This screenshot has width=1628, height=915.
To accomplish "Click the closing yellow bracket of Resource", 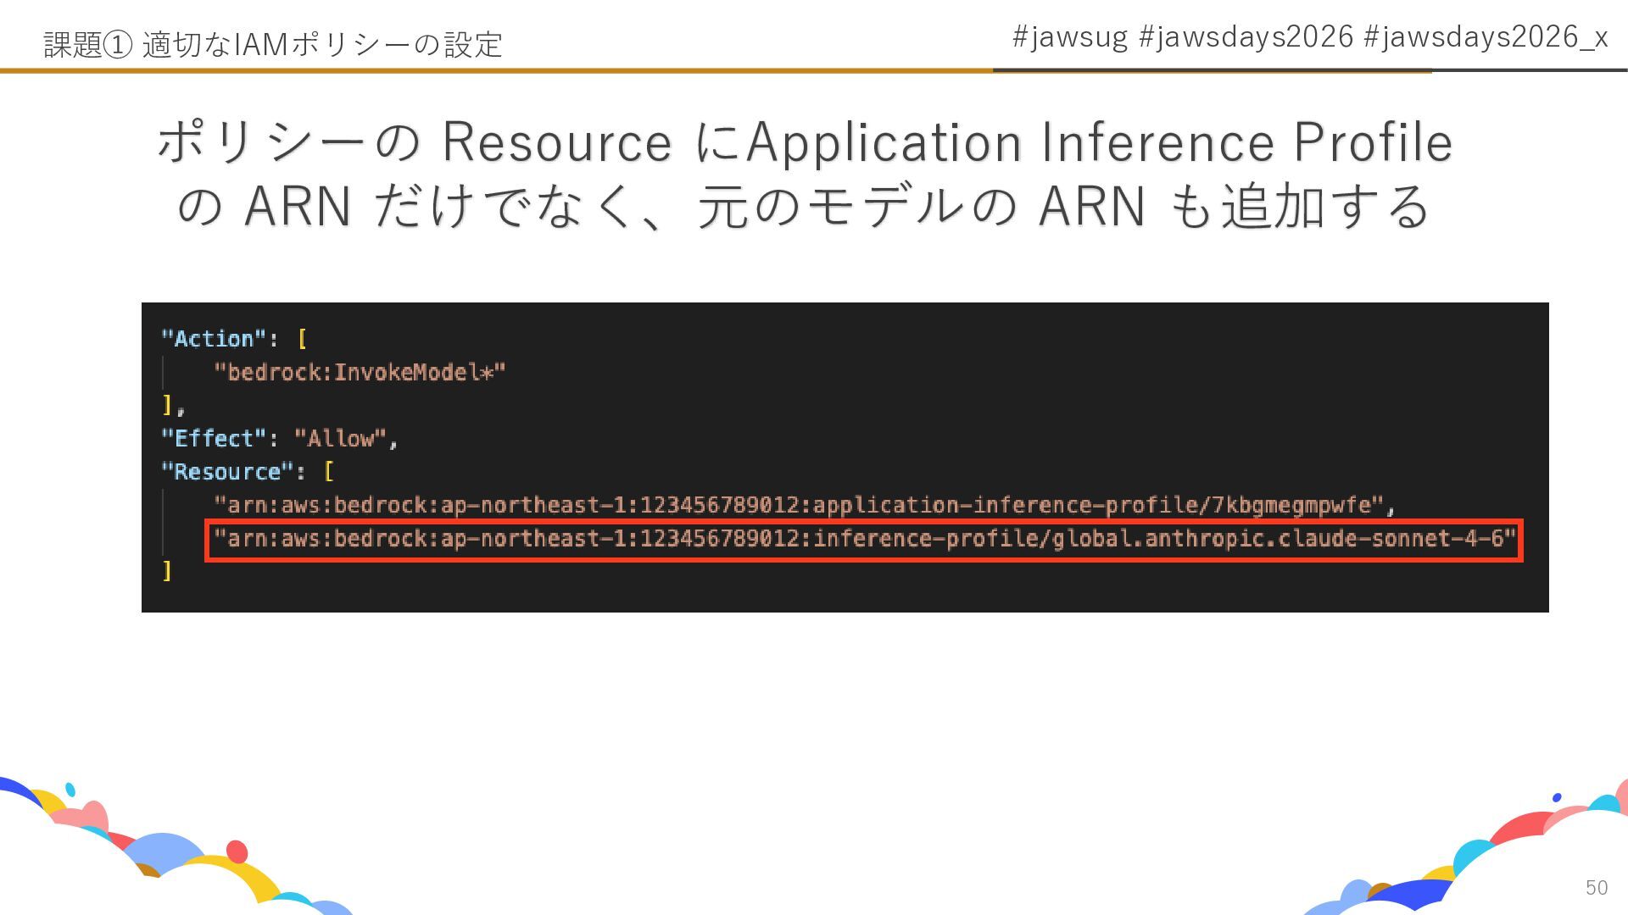I will coord(167,571).
